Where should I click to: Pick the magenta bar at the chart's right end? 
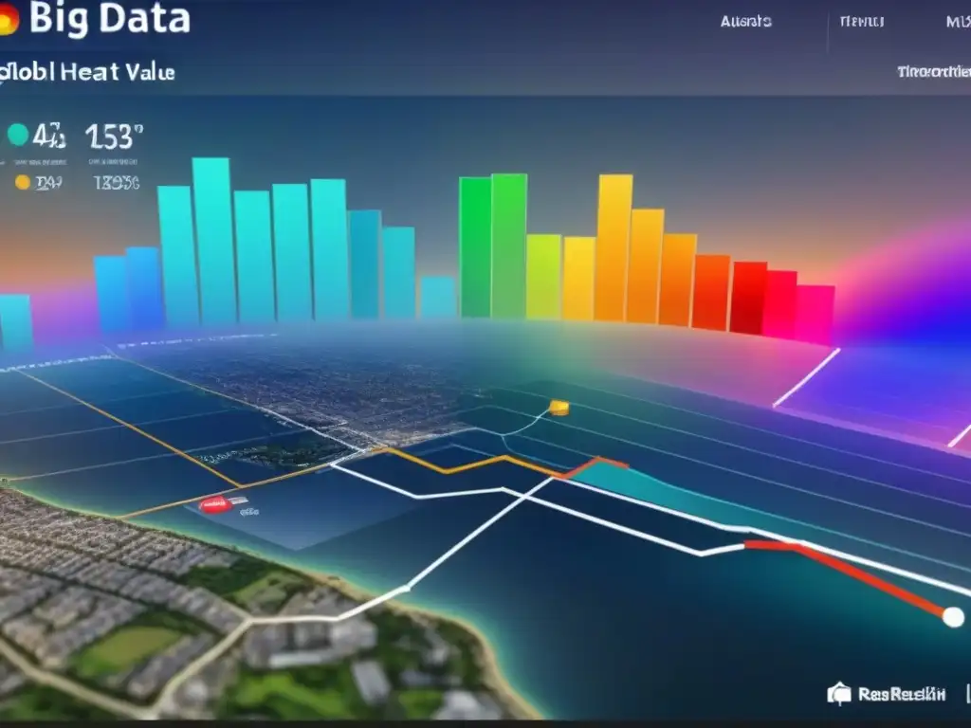pyautogui.click(x=815, y=314)
